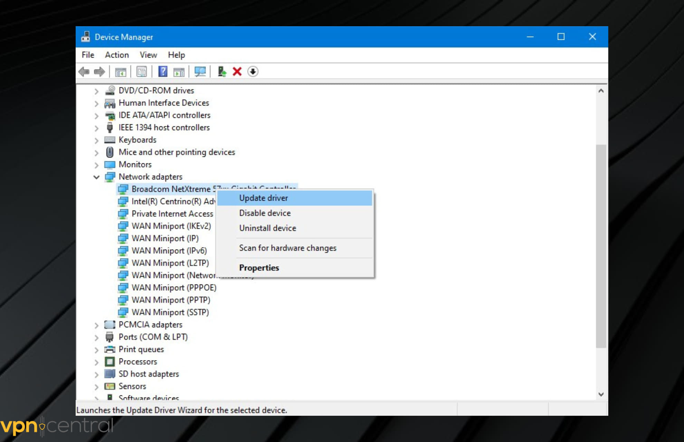Image resolution: width=684 pixels, height=442 pixels.
Task: Select the Private Internet Access adapter
Action: click(x=172, y=214)
